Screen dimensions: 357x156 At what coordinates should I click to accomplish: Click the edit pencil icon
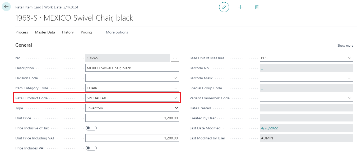point(224,7)
